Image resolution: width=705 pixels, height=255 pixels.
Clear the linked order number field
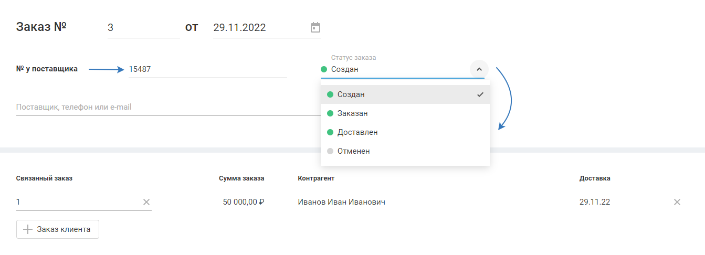point(146,202)
